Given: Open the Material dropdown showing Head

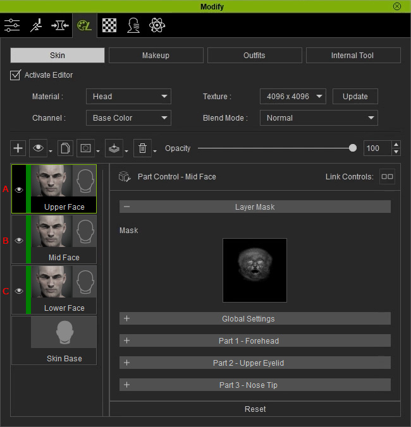Looking at the screenshot, I should click(128, 97).
